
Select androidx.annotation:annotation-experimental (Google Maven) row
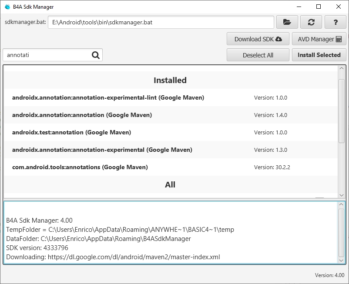point(171,150)
